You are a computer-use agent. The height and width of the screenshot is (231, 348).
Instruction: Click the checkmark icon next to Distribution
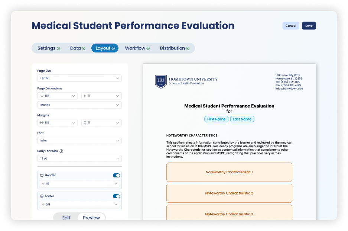pyautogui.click(x=188, y=48)
